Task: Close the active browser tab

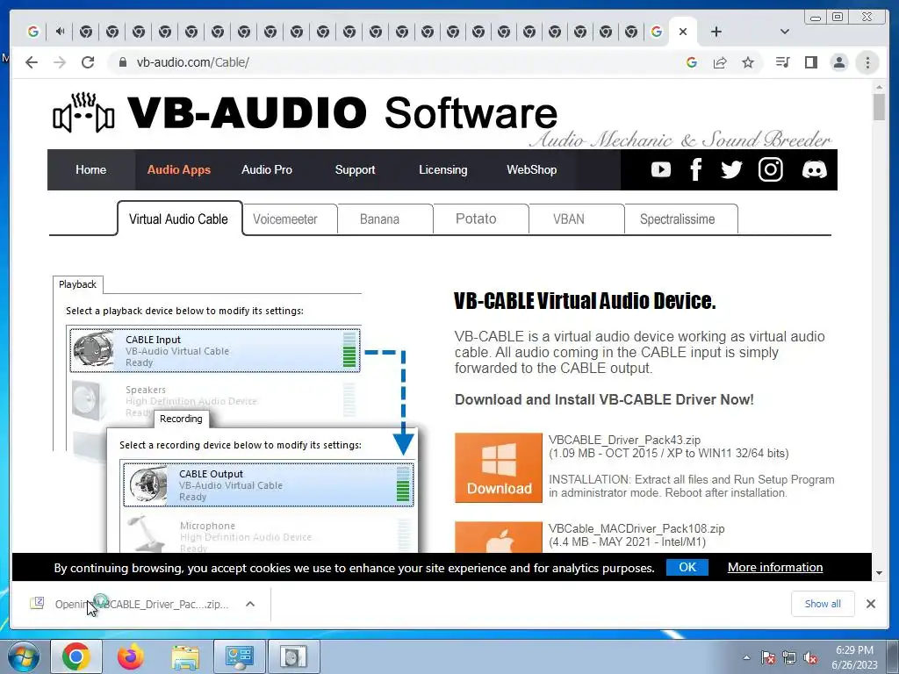Action: (683, 32)
